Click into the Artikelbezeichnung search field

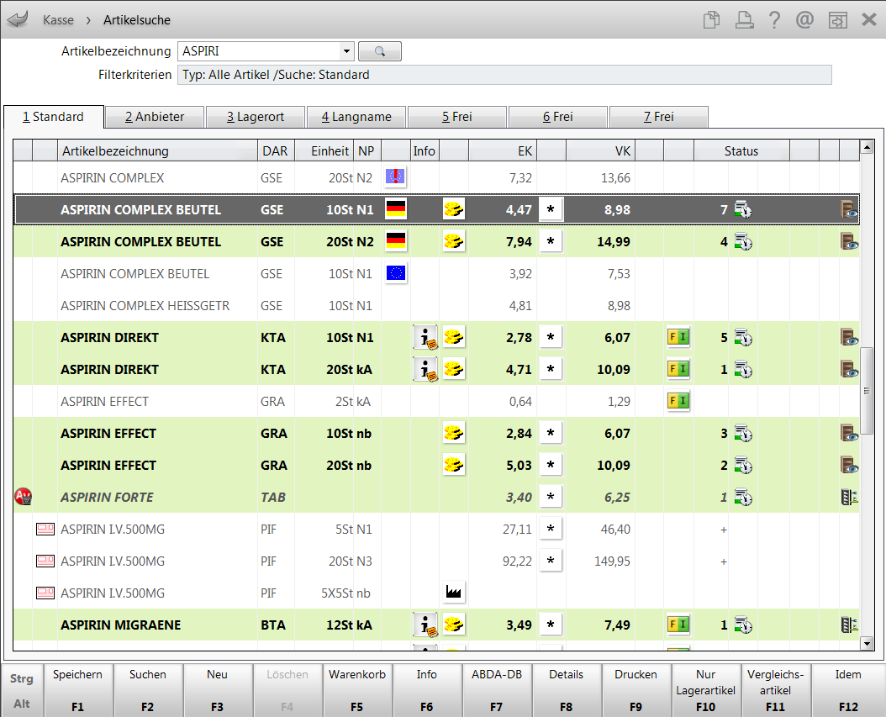260,51
